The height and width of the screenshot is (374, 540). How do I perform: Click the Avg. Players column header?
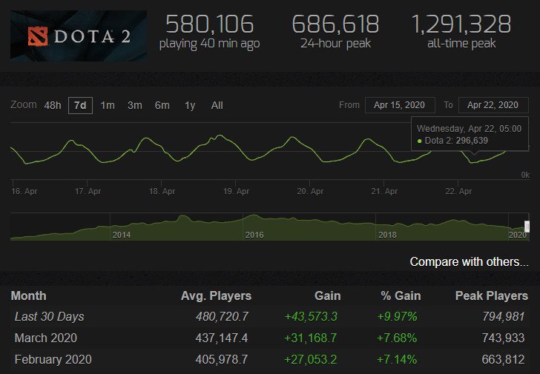(x=217, y=296)
